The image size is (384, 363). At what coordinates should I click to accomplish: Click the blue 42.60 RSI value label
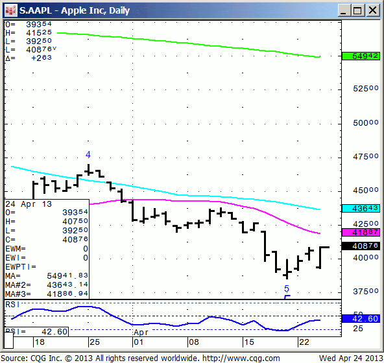coord(361,318)
